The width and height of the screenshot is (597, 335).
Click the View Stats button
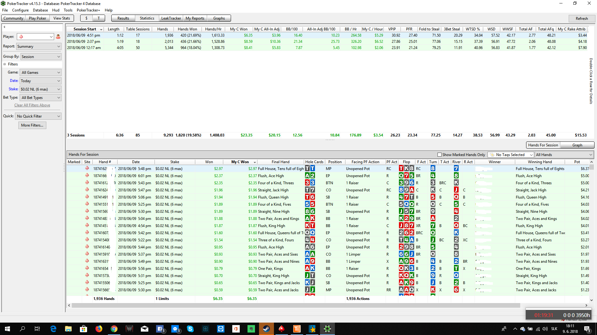(62, 18)
